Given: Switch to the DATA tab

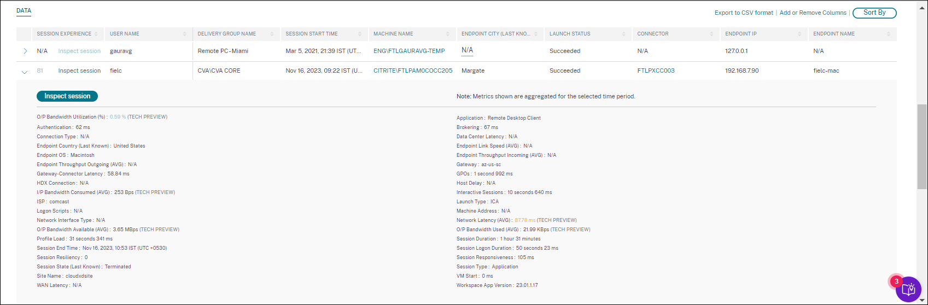Looking at the screenshot, I should click(x=24, y=11).
